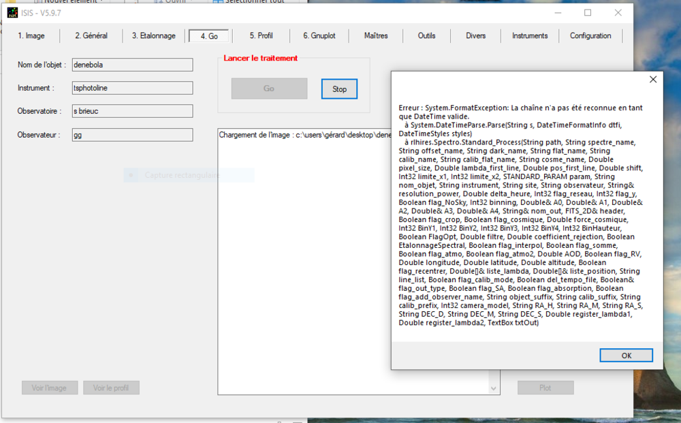Click the Voir l'image button
681x423 pixels.
coord(50,388)
